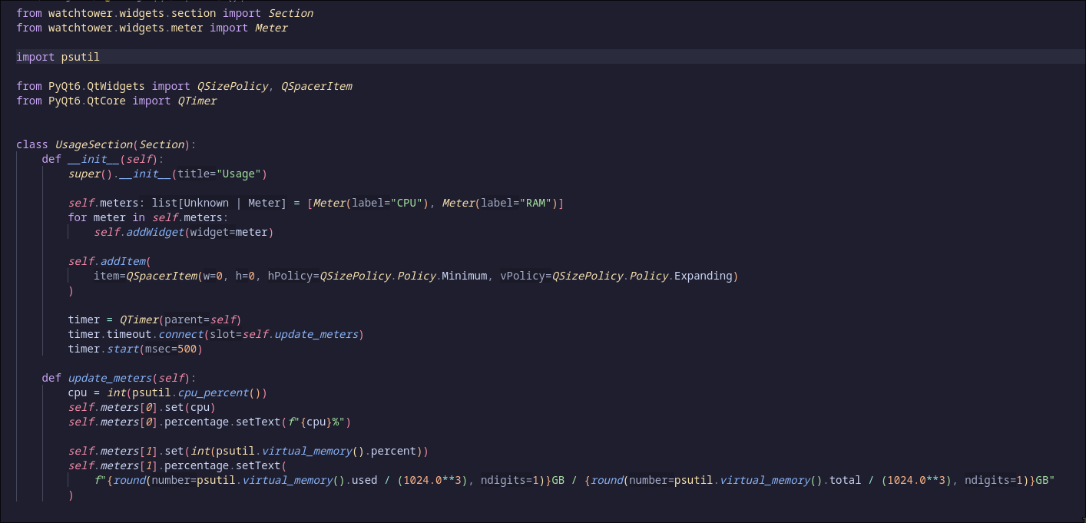
Task: Click 'QSpacerItem' in the QtWidgets import line
Action: (x=316, y=86)
